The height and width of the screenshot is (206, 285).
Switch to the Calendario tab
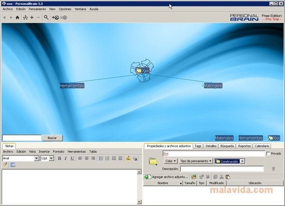pos(262,146)
